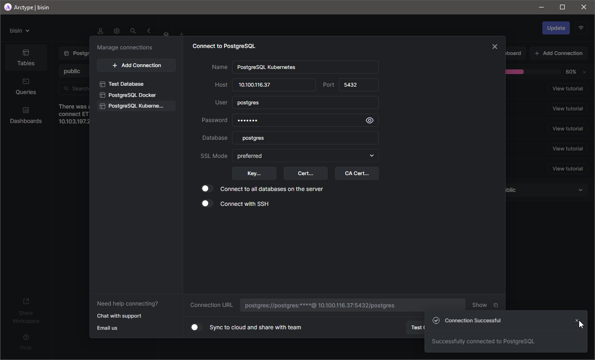Open the bisin workspace dropdown
Screen dimensions: 595x360
(19, 30)
